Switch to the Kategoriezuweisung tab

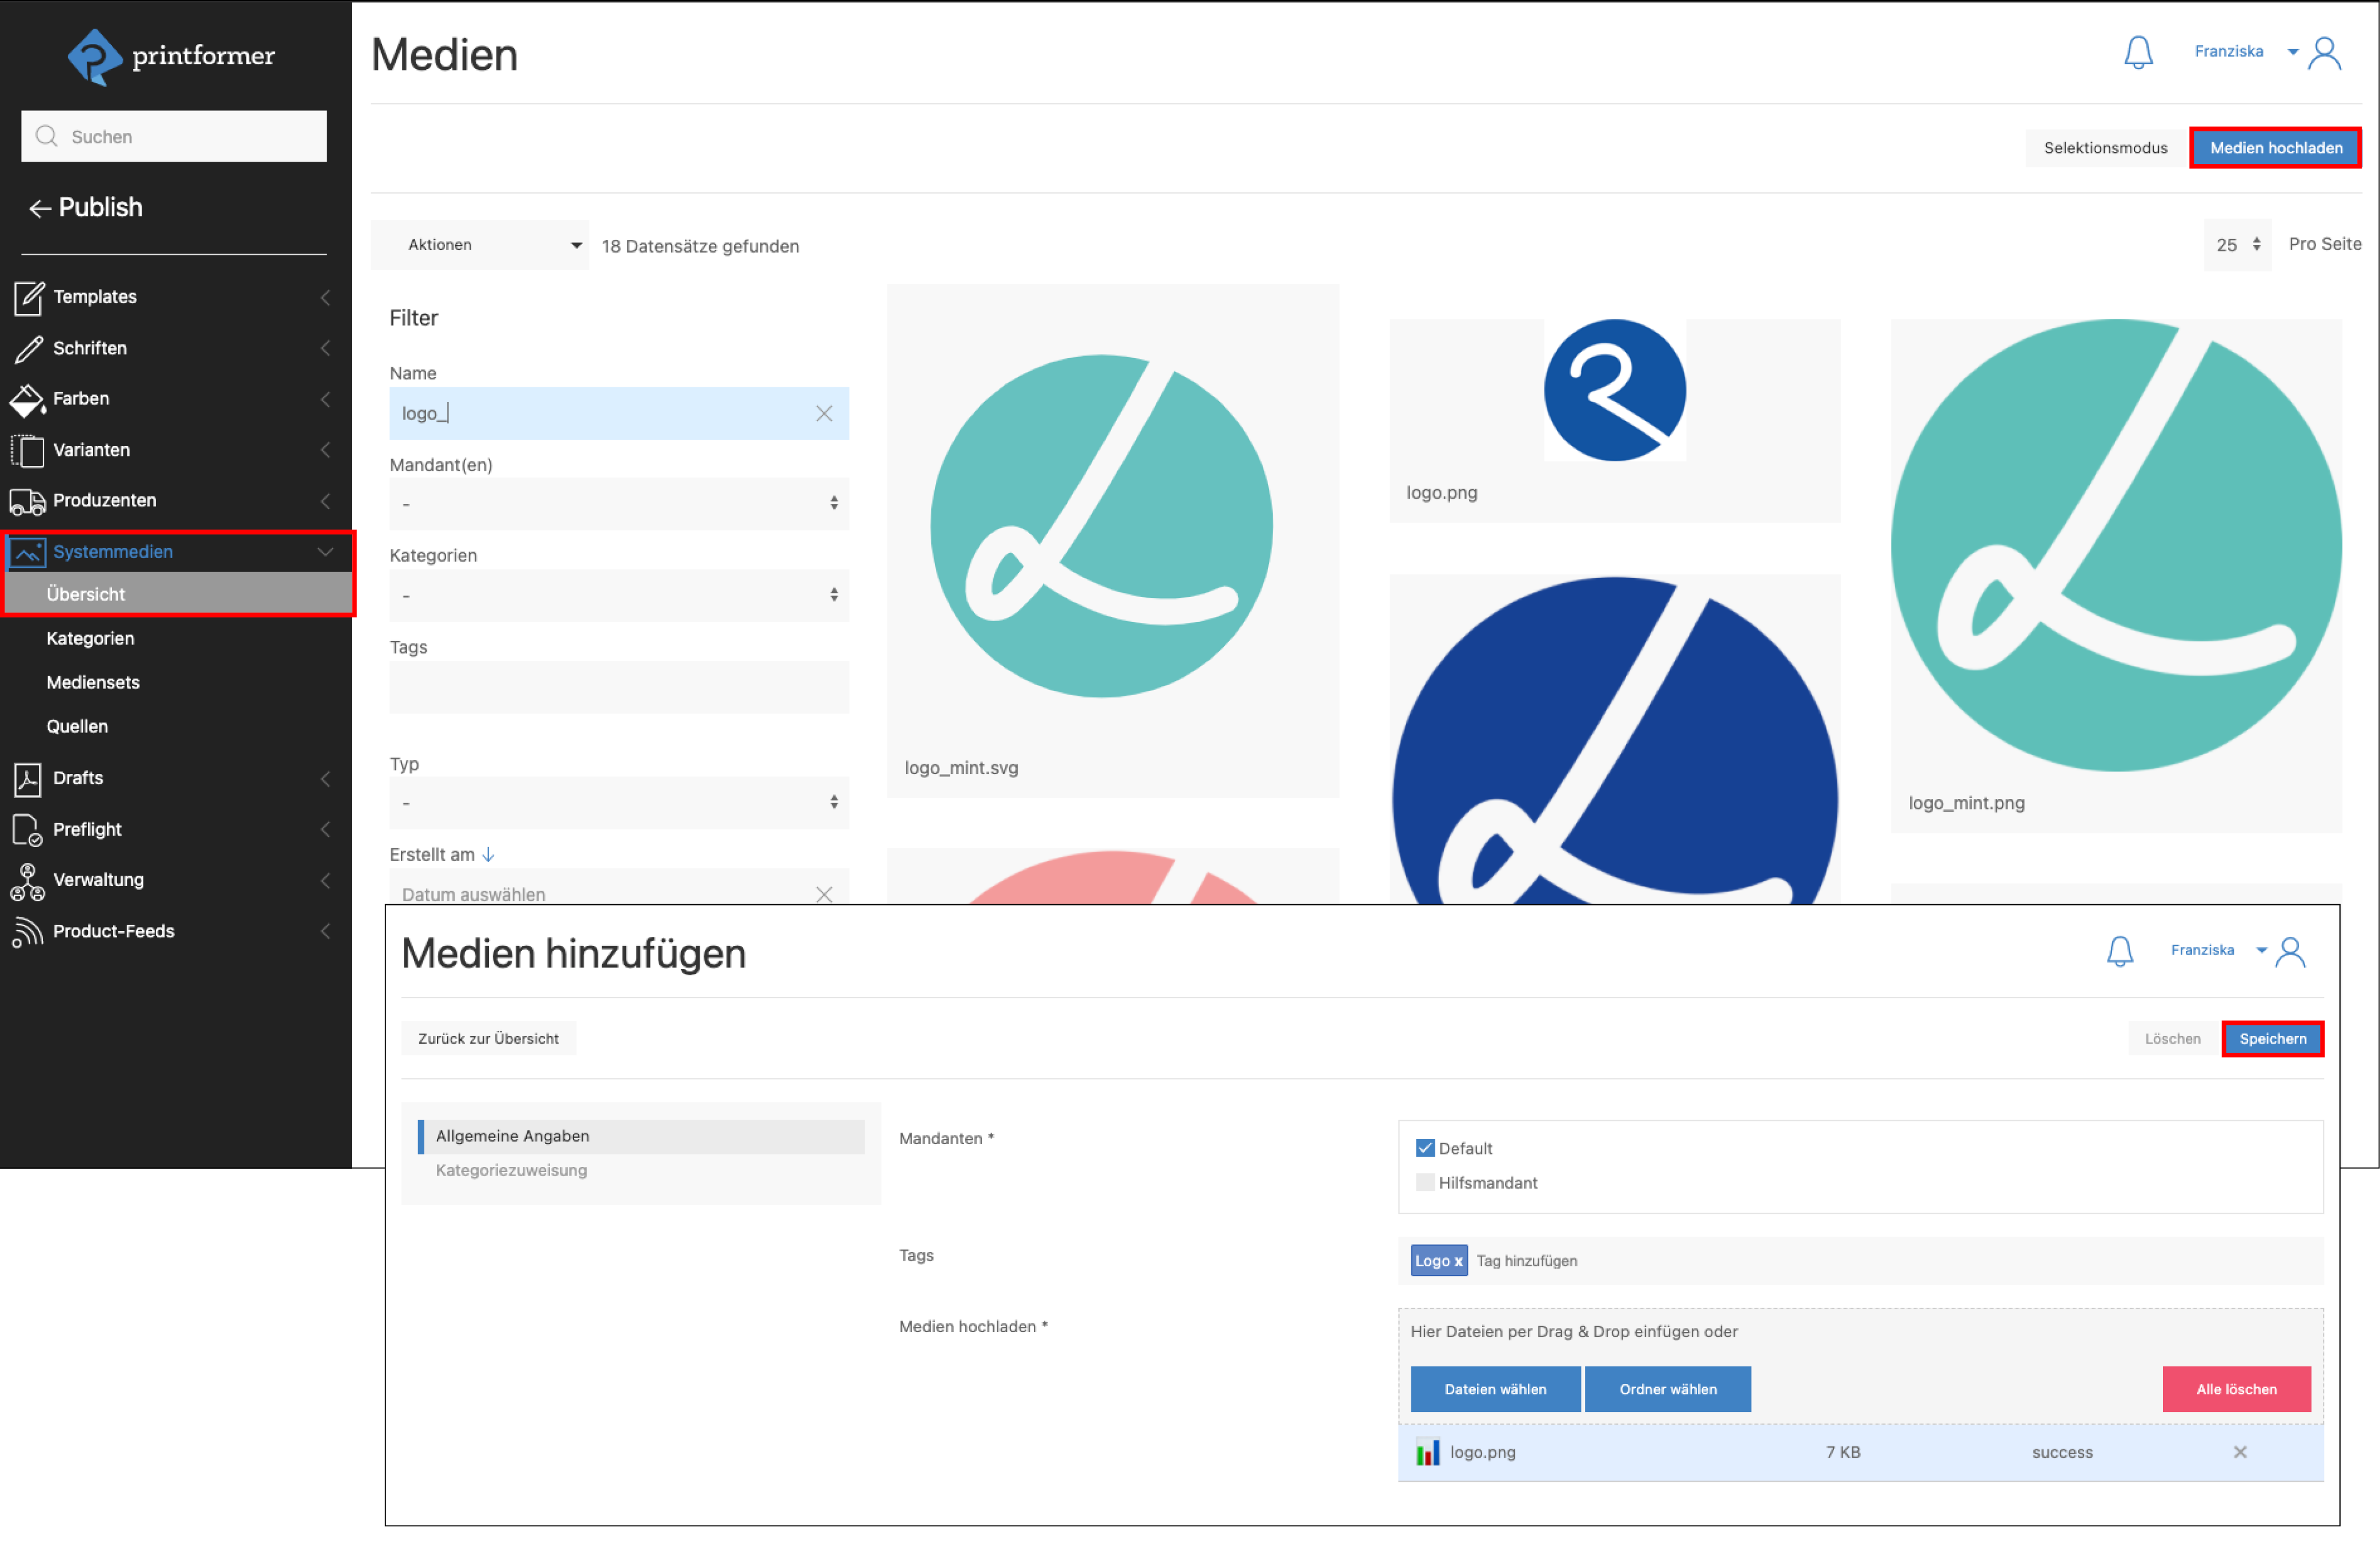pyautogui.click(x=511, y=1170)
